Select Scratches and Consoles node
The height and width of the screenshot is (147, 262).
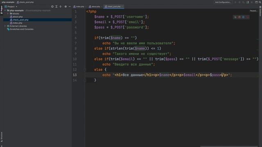20,29
